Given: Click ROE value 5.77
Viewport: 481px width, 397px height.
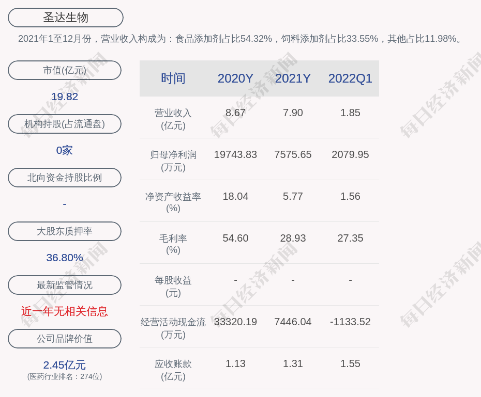Looking at the screenshot, I should tap(293, 196).
